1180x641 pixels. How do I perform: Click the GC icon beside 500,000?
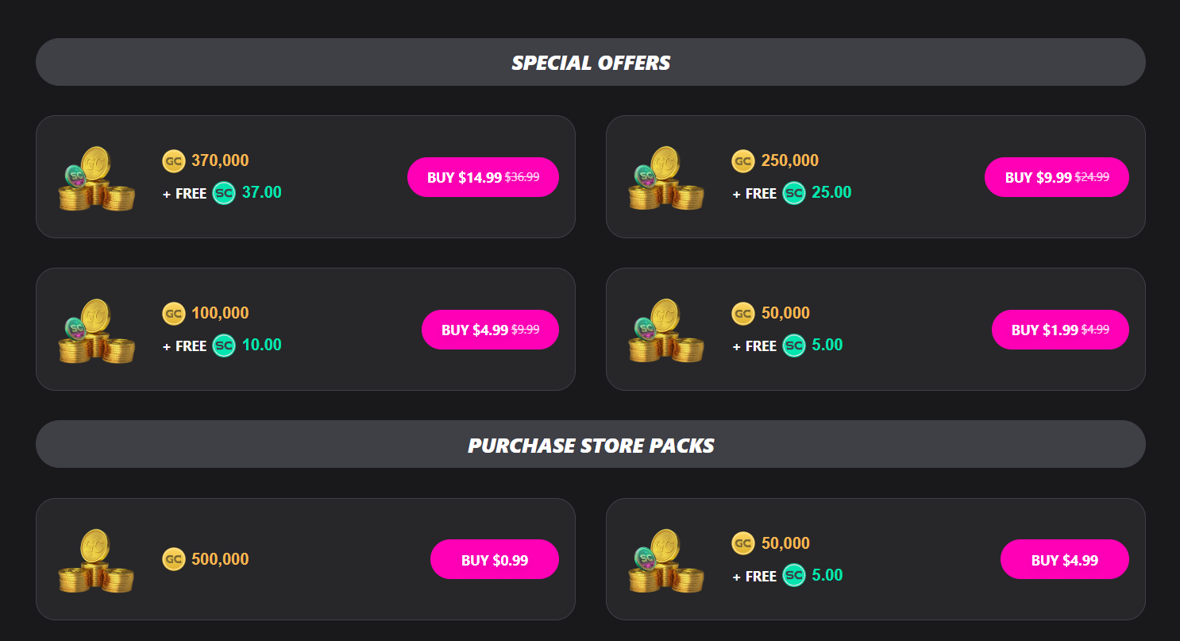click(173, 558)
